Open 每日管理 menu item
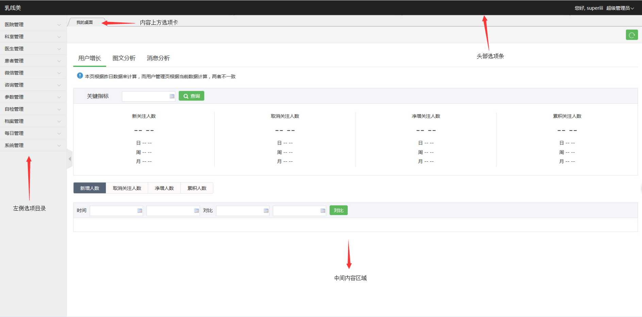Image resolution: width=642 pixels, height=317 pixels. coord(33,133)
